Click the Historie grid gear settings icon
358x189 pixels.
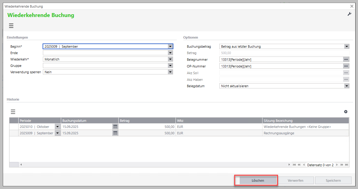coord(346,112)
